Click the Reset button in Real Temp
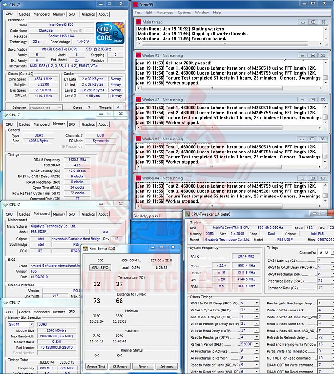The height and width of the screenshot is (374, 334). 143,367
